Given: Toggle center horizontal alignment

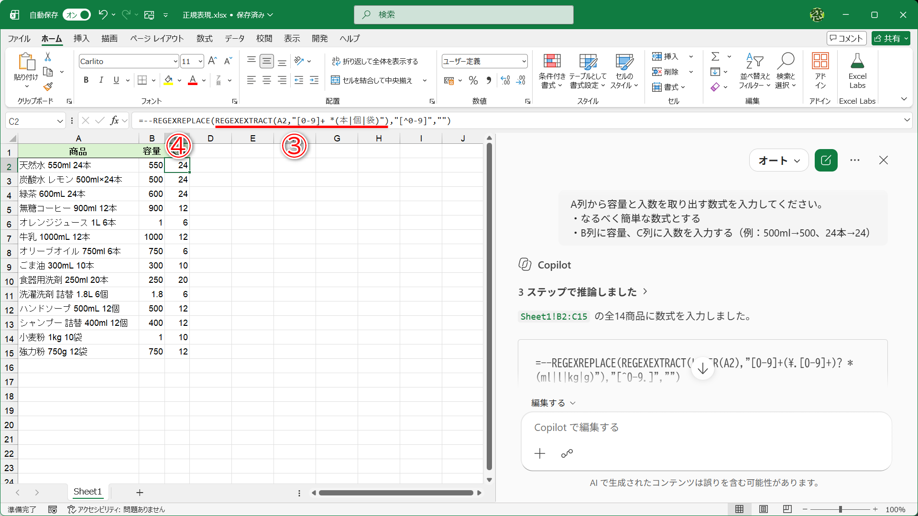Looking at the screenshot, I should tap(267, 80).
